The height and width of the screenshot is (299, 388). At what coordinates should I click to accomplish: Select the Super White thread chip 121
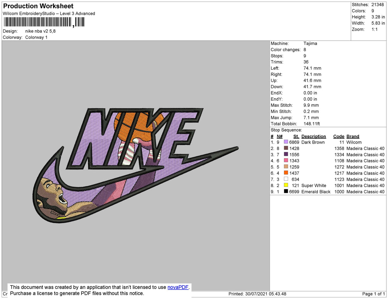coord(286,185)
